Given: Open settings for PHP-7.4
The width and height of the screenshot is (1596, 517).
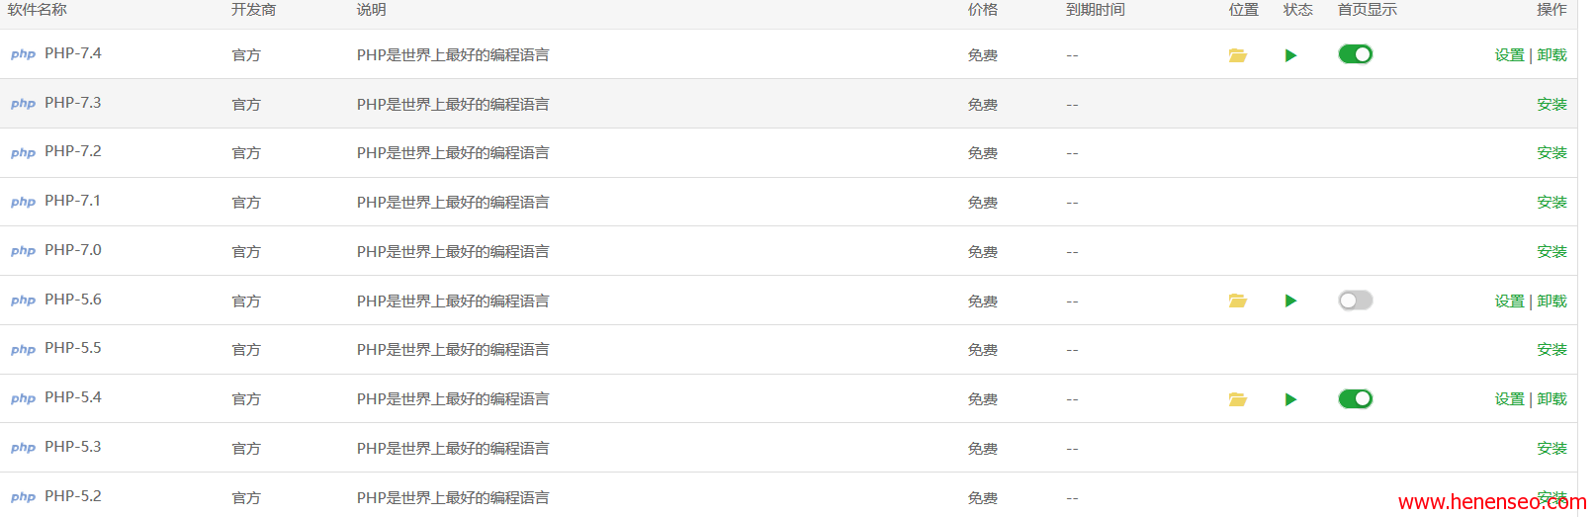Looking at the screenshot, I should click(1509, 55).
